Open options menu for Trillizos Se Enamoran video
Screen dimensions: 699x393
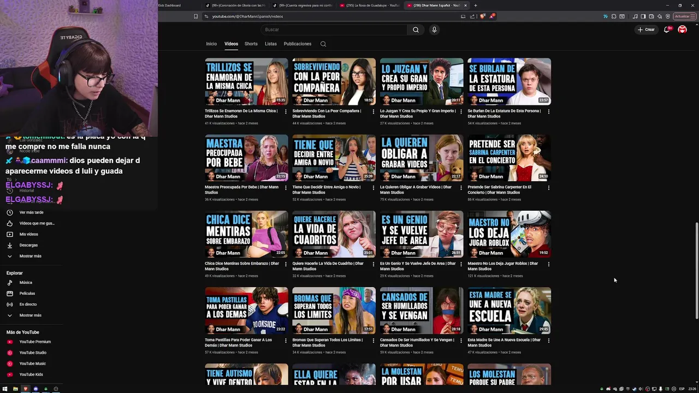[x=286, y=111]
